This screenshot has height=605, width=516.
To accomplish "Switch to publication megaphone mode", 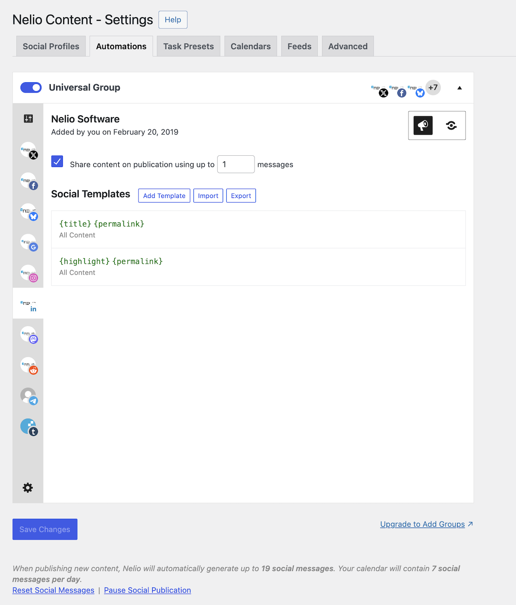I will point(423,126).
